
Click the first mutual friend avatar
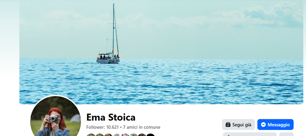coord(91,135)
